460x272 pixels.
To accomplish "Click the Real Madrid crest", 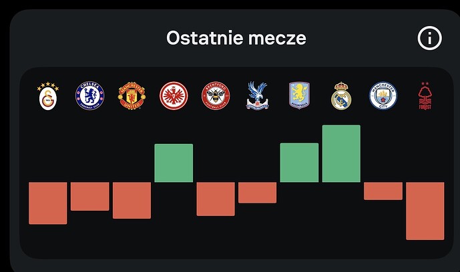I will coord(341,97).
